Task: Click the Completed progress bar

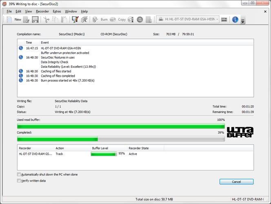Action: point(120,139)
